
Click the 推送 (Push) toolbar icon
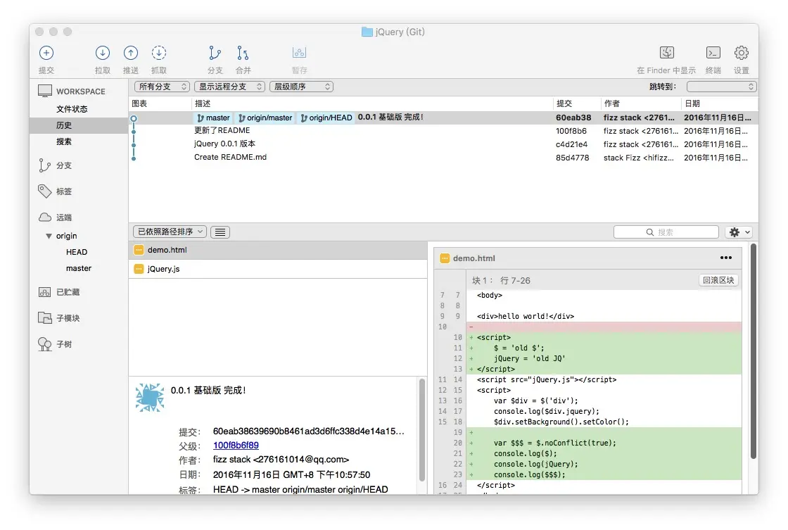click(x=131, y=53)
